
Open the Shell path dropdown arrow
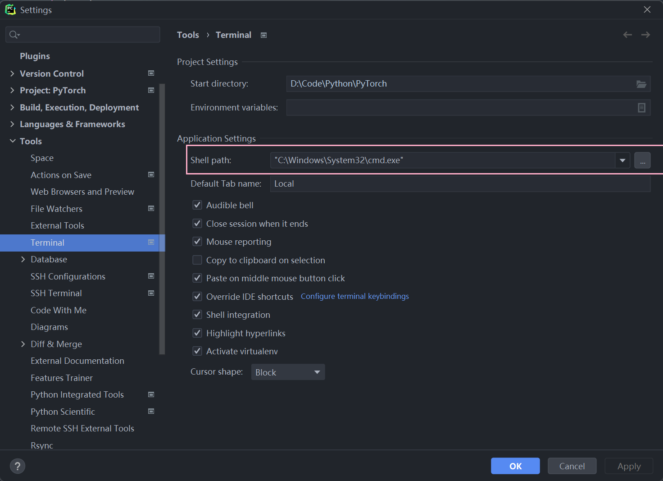622,160
